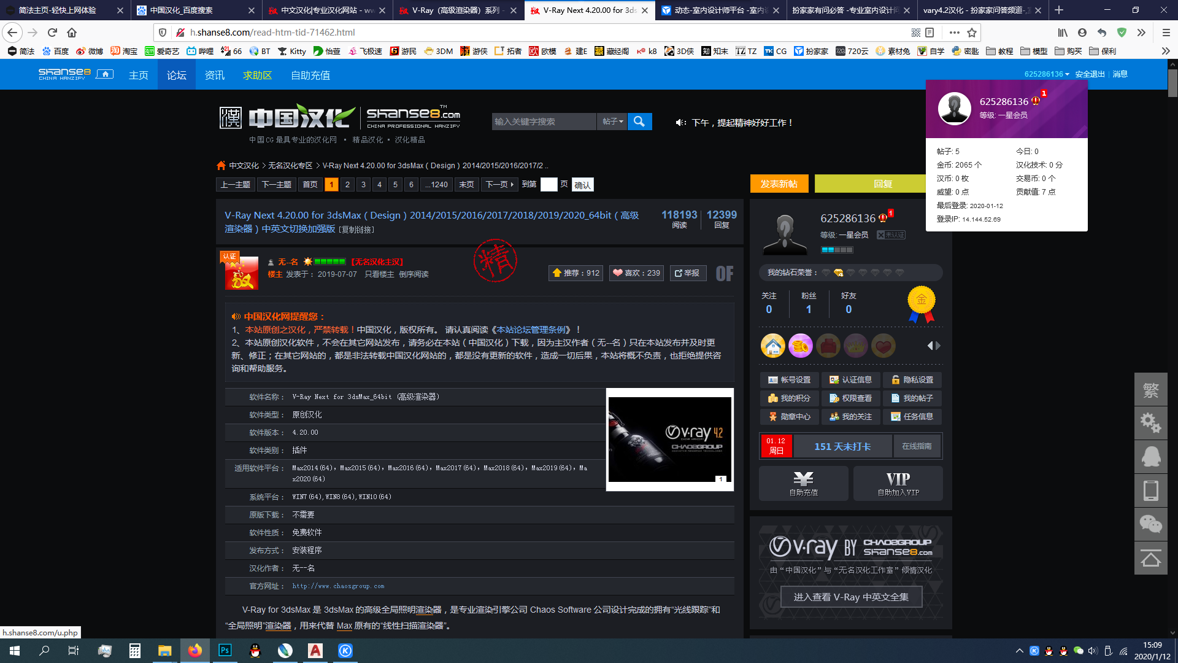Click the page vertical scrollbar thumb
This screenshot has width=1178, height=663.
pos(1172,83)
